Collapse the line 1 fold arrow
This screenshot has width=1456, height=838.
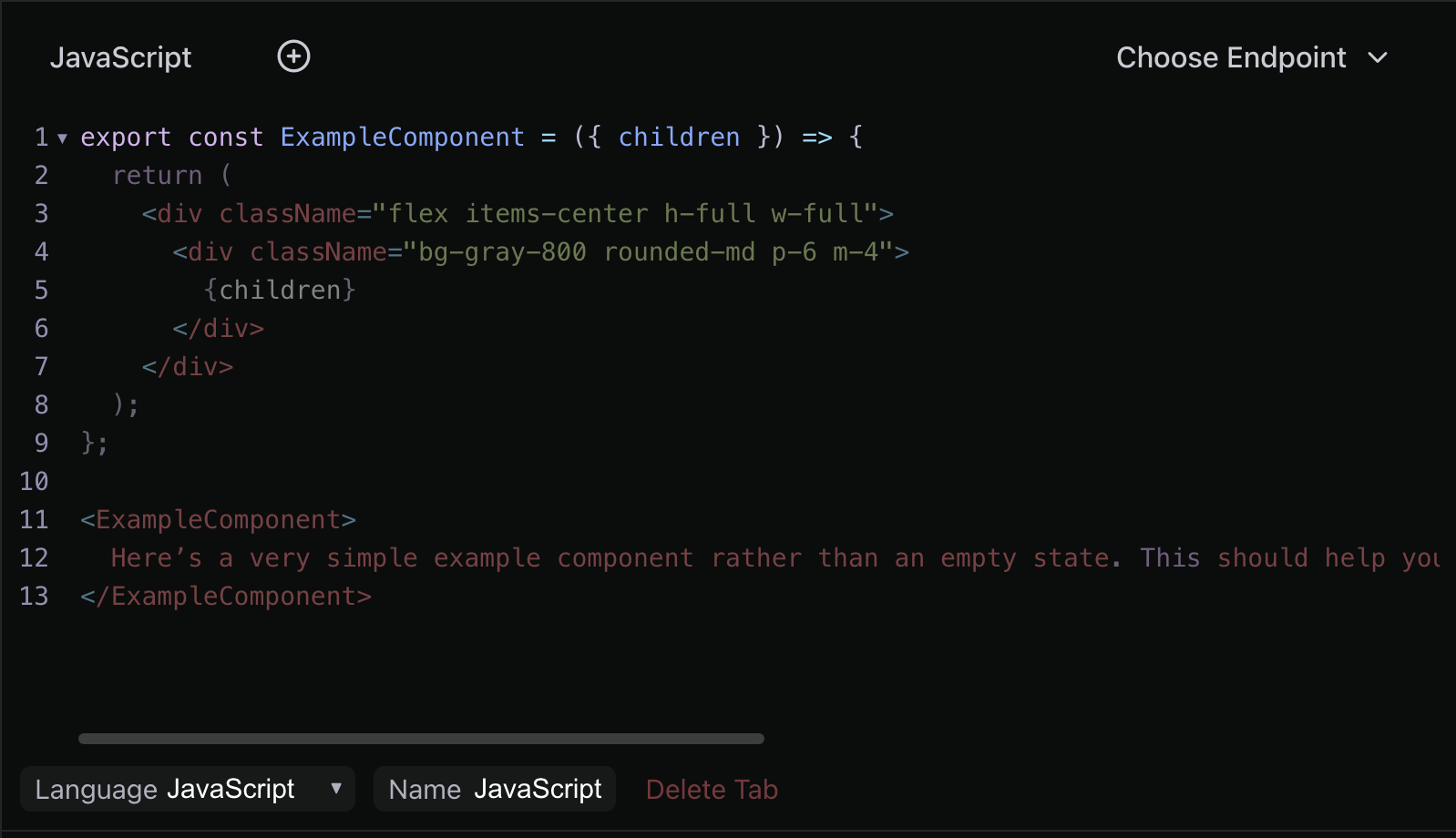(x=62, y=138)
